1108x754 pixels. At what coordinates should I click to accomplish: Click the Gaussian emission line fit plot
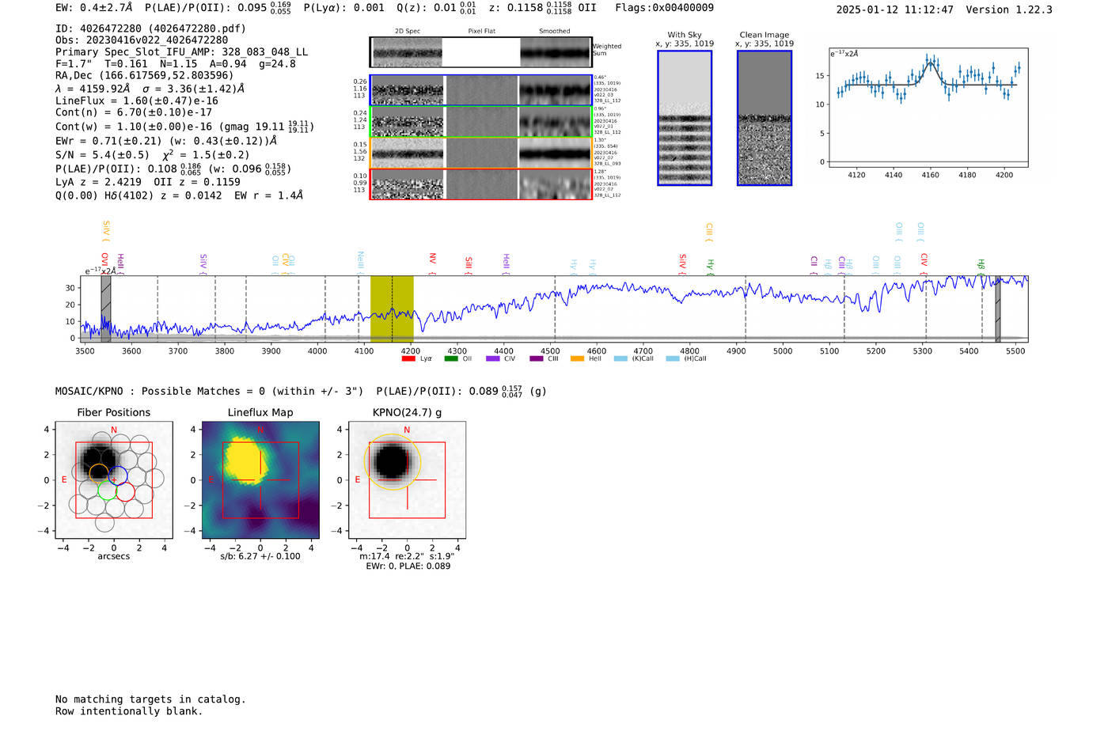[928, 107]
